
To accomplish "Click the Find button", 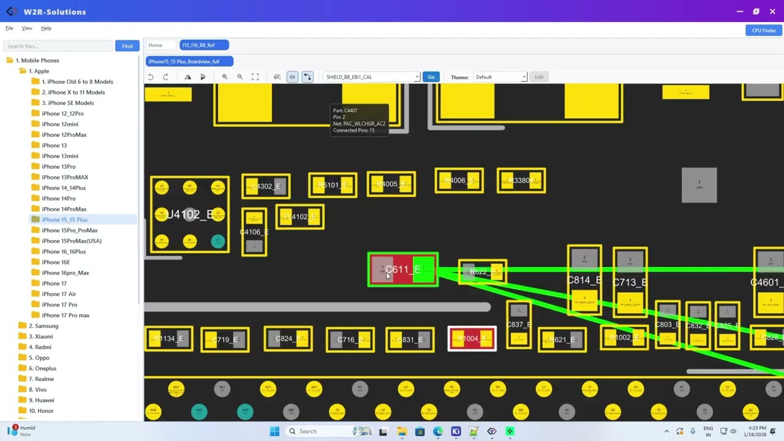I will [x=127, y=46].
